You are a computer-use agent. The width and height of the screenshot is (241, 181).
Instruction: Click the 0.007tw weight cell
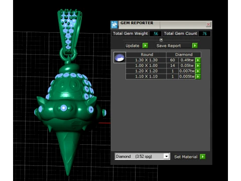pyautogui.click(x=187, y=71)
